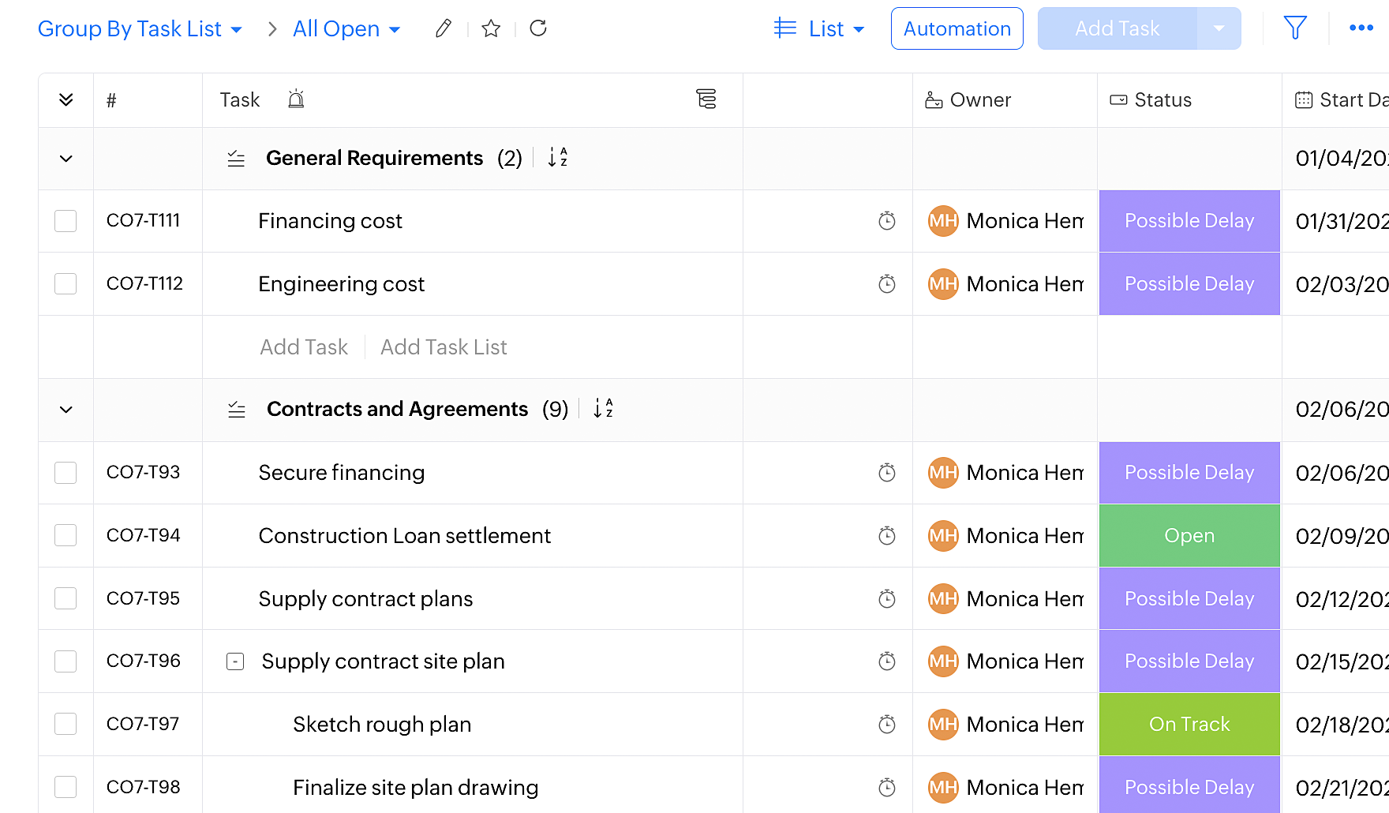The width and height of the screenshot is (1389, 813).
Task: Click the reminder bell icon in Task header
Action: (x=296, y=99)
